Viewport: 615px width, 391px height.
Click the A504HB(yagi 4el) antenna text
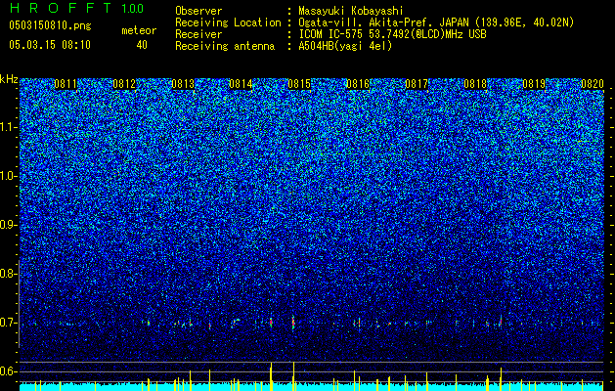tap(345, 46)
